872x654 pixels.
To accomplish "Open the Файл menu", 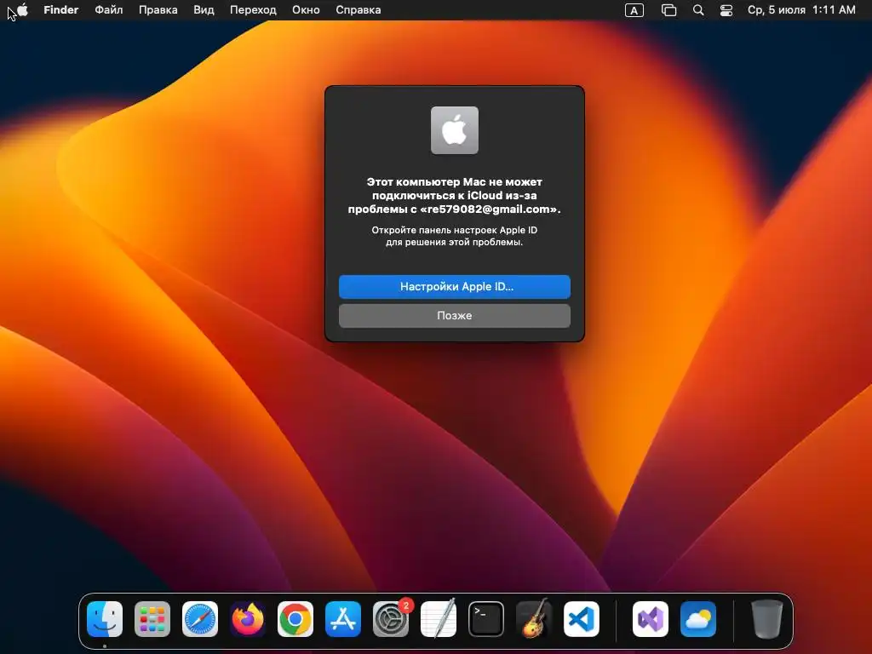I will tap(109, 10).
